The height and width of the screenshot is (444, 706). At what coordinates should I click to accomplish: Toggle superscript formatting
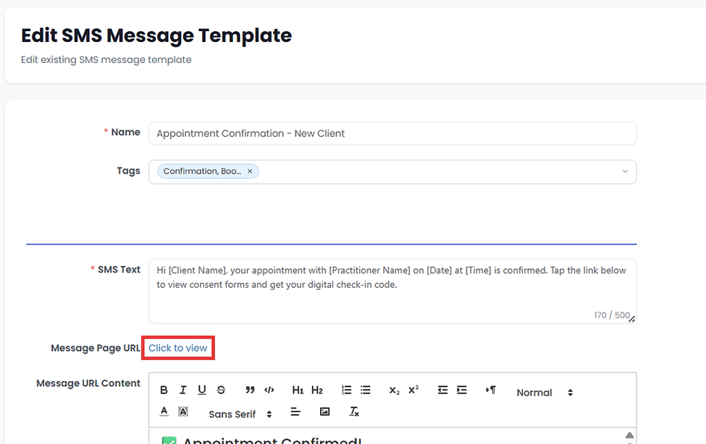click(413, 390)
